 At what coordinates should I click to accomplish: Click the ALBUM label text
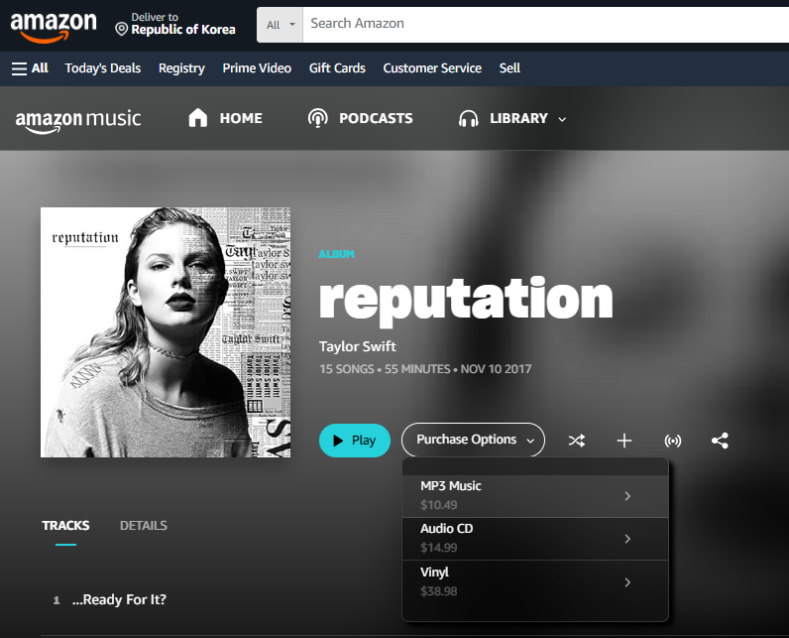[x=336, y=254]
